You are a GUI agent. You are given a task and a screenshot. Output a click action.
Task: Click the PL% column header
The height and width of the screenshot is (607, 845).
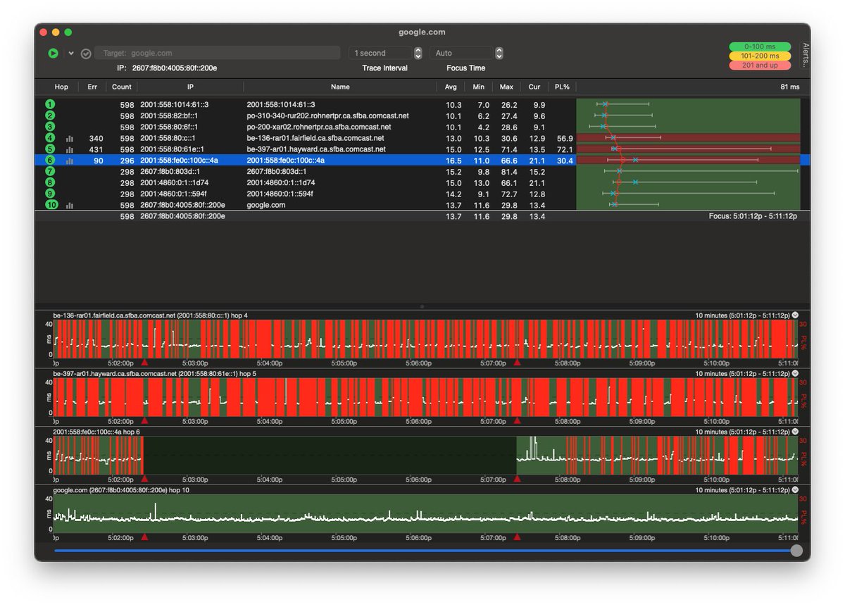click(561, 87)
